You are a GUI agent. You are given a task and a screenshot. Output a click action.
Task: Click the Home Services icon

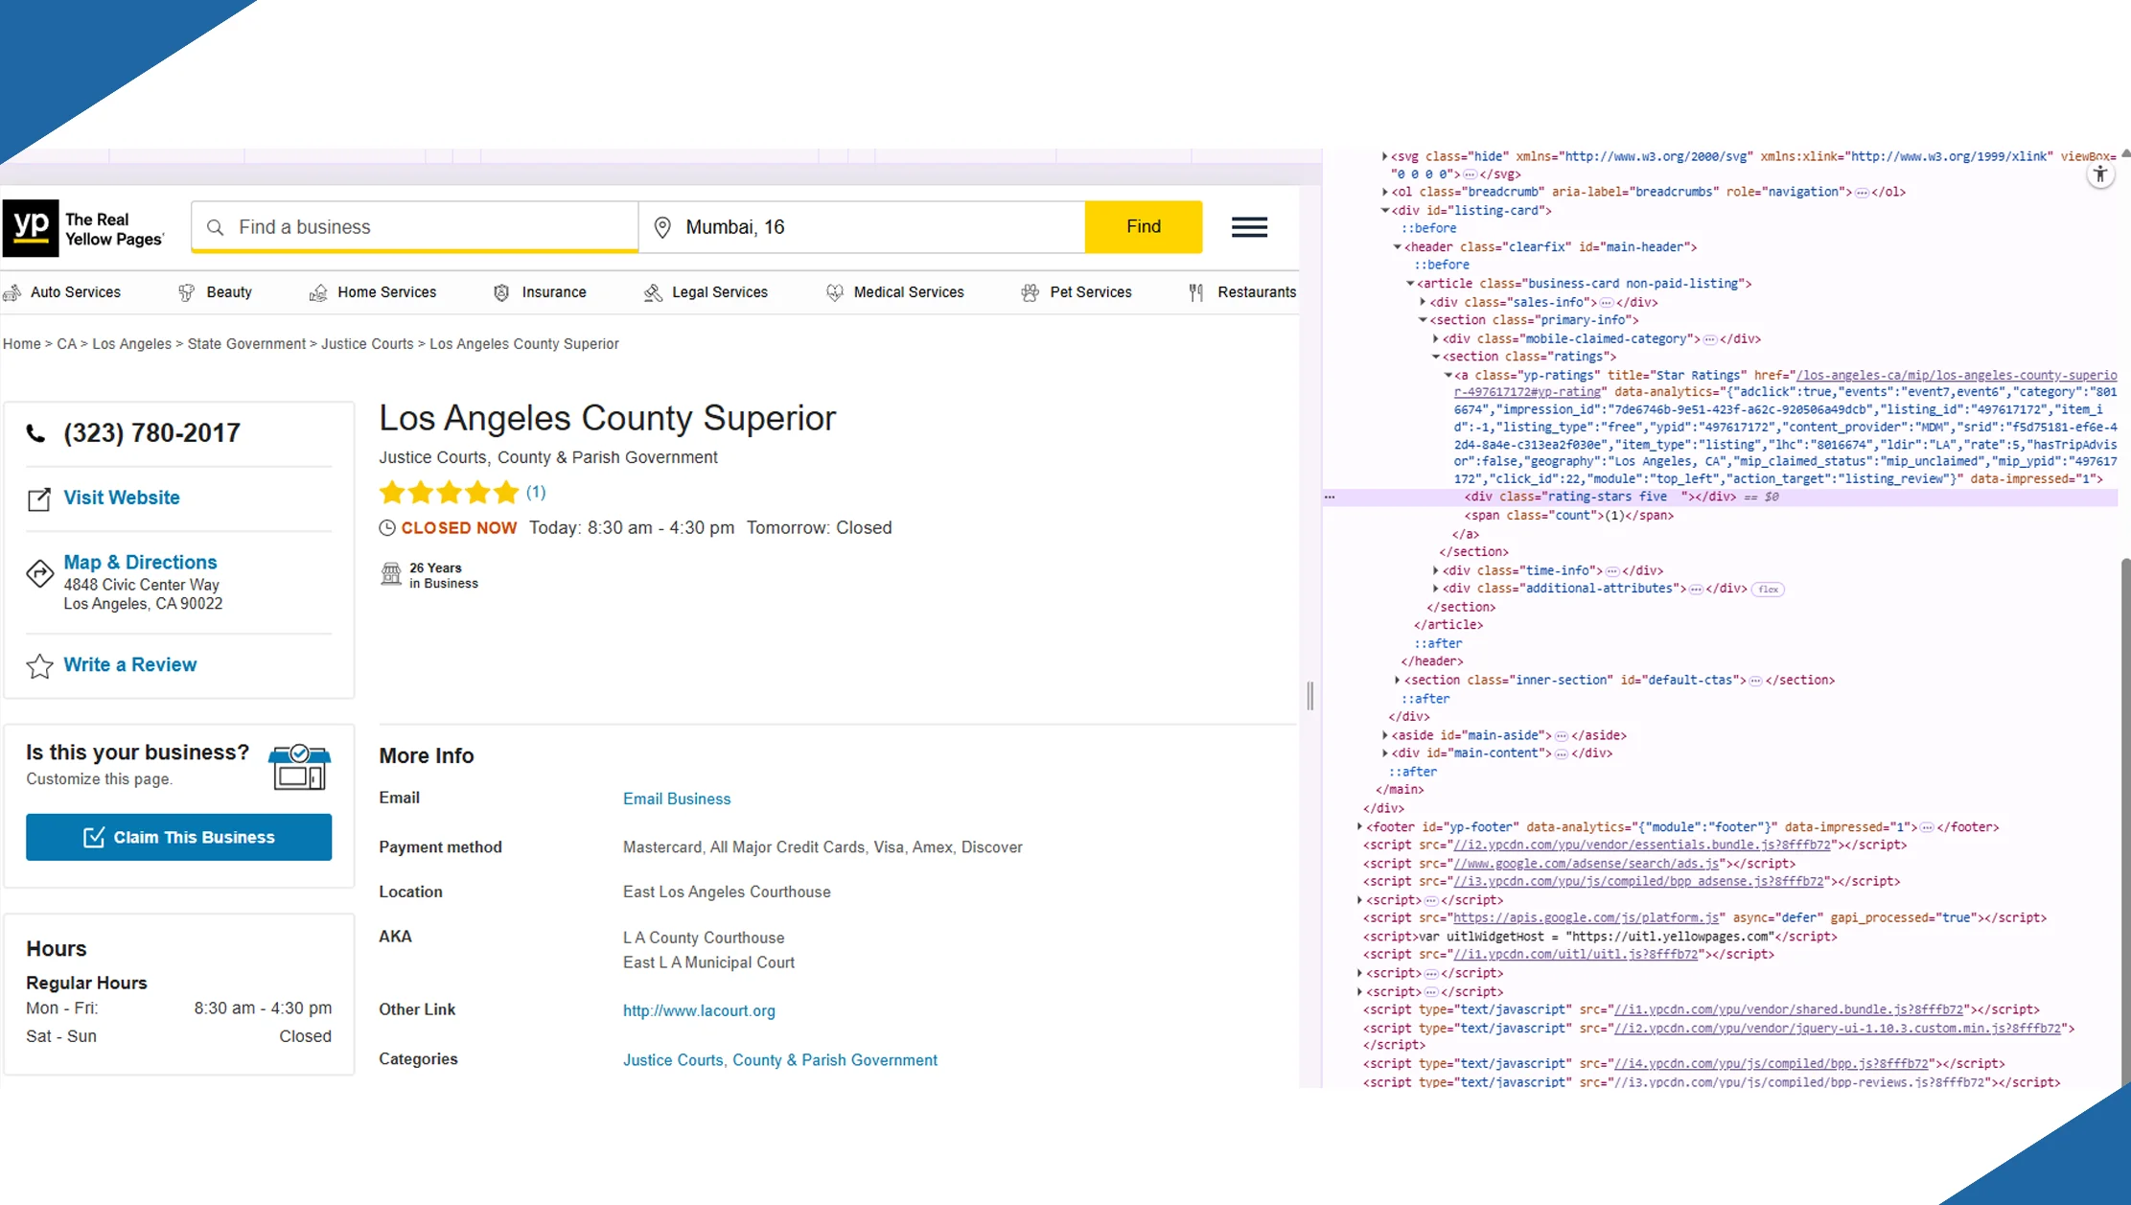(x=318, y=292)
